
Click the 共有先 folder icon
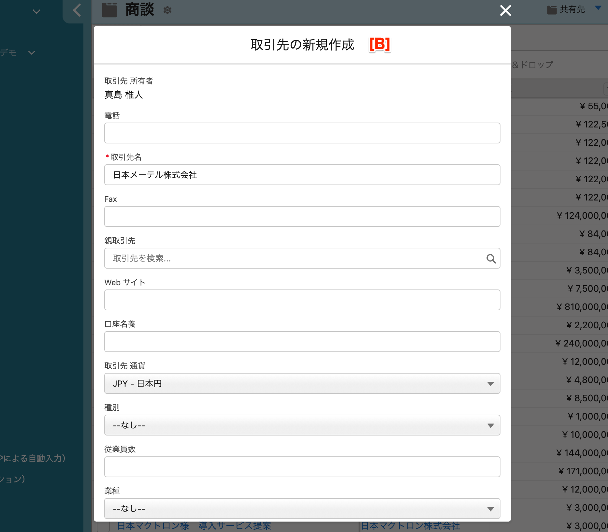pyautogui.click(x=551, y=10)
